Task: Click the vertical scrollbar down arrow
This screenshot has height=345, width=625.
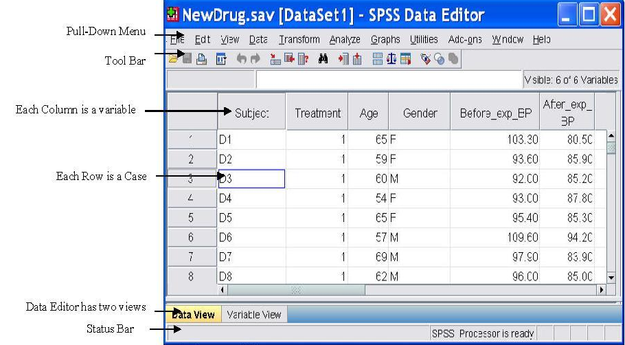Action: 612,277
